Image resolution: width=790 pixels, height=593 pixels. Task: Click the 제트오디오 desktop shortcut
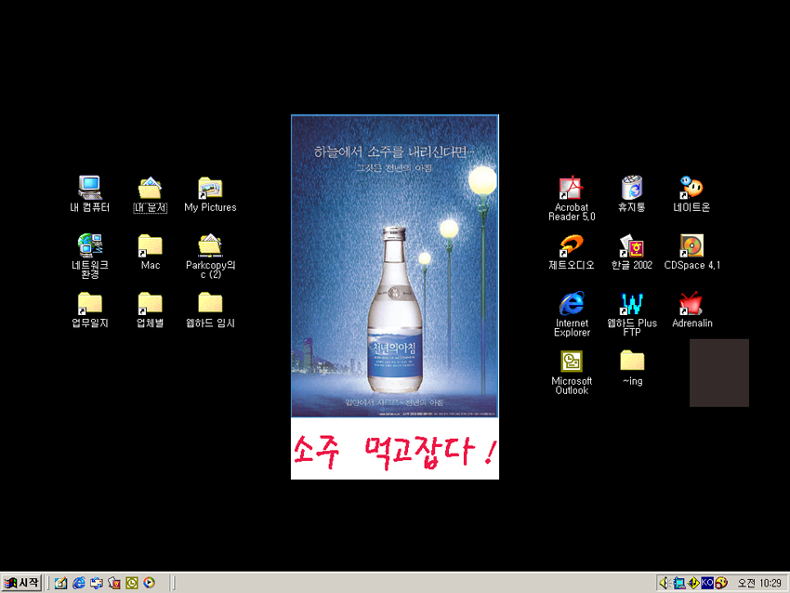pyautogui.click(x=571, y=246)
